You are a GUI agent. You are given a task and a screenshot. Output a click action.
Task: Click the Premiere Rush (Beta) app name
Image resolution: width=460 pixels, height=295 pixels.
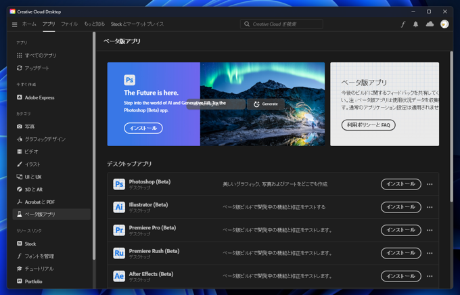coord(154,251)
